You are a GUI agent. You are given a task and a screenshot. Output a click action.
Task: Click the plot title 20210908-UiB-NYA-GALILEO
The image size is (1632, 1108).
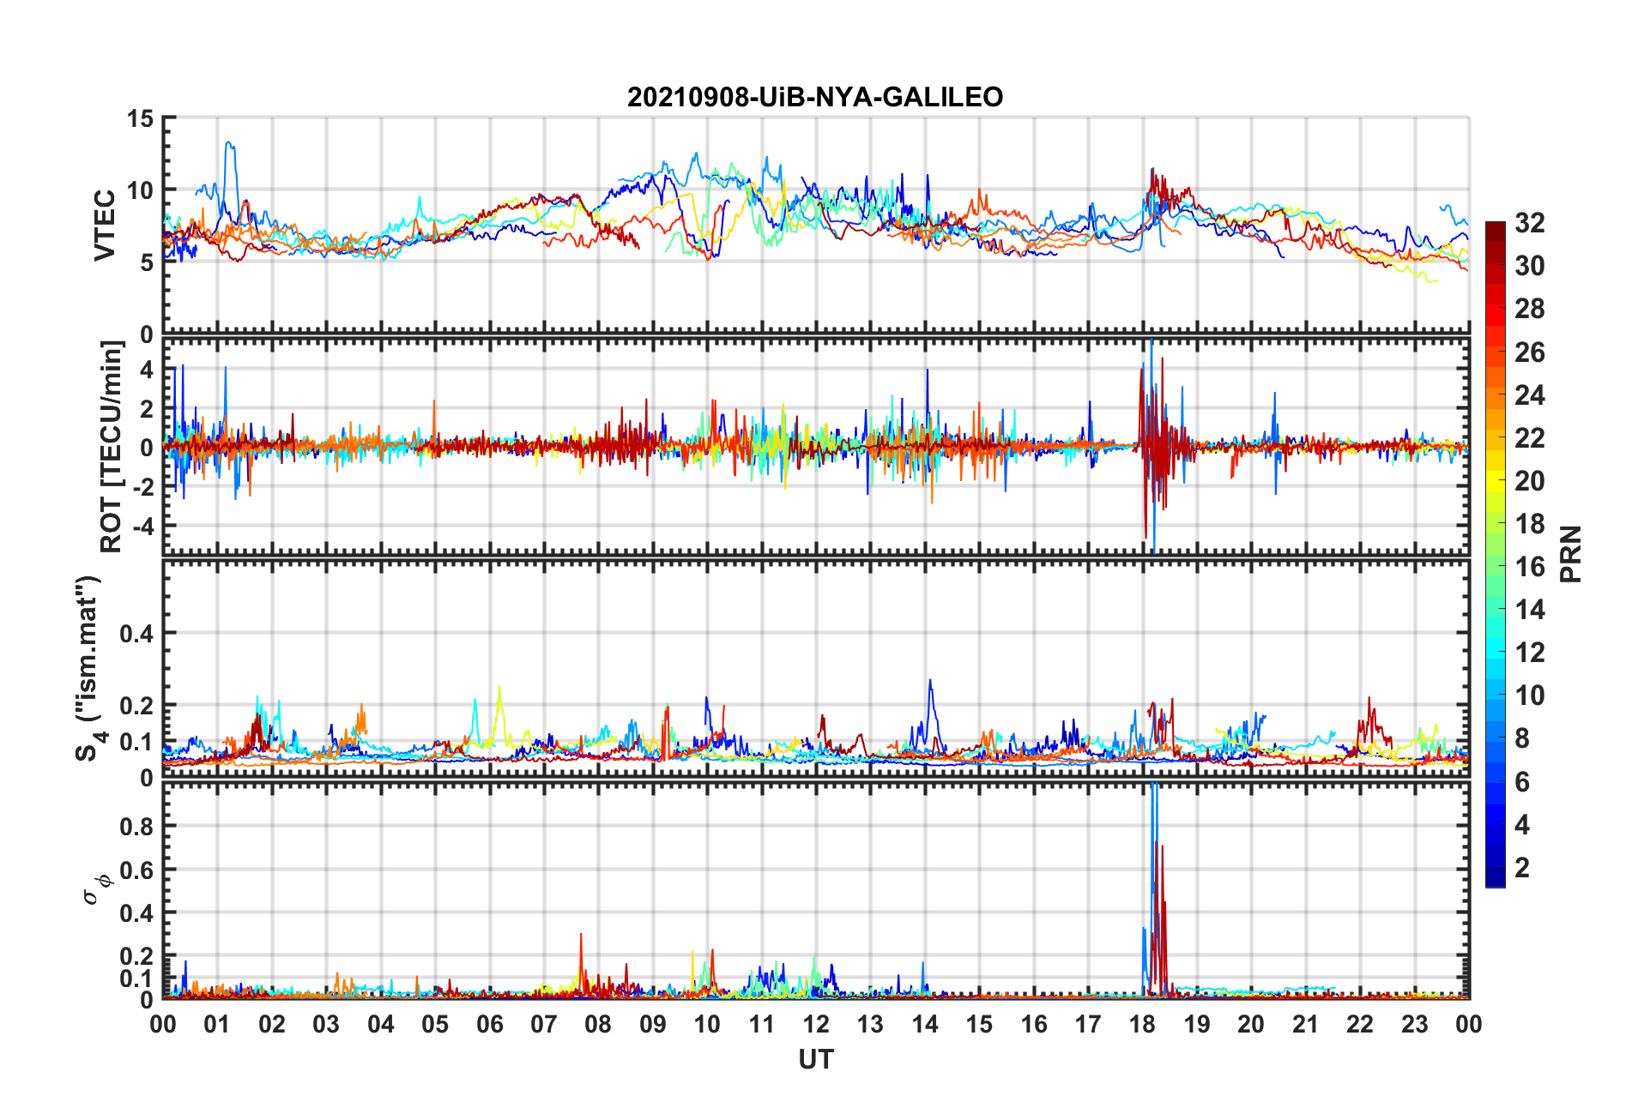point(815,97)
